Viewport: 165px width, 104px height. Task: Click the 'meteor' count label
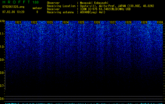pyautogui.click(x=37, y=8)
